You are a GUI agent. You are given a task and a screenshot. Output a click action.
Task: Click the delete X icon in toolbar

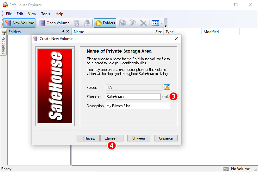143,23
